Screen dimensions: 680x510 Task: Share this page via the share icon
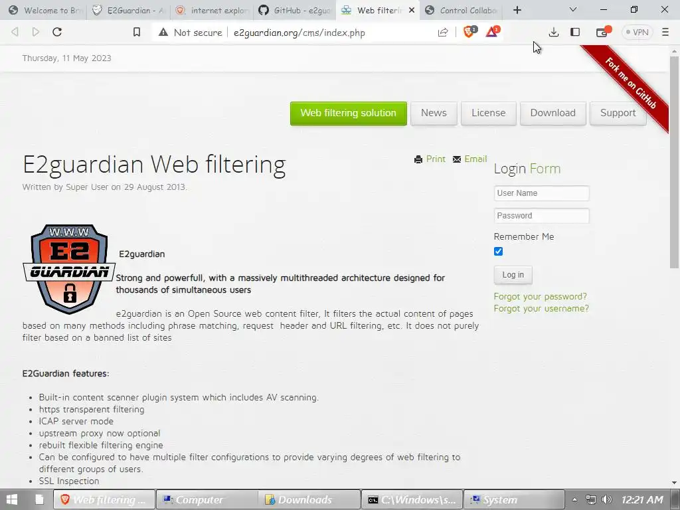(x=443, y=32)
